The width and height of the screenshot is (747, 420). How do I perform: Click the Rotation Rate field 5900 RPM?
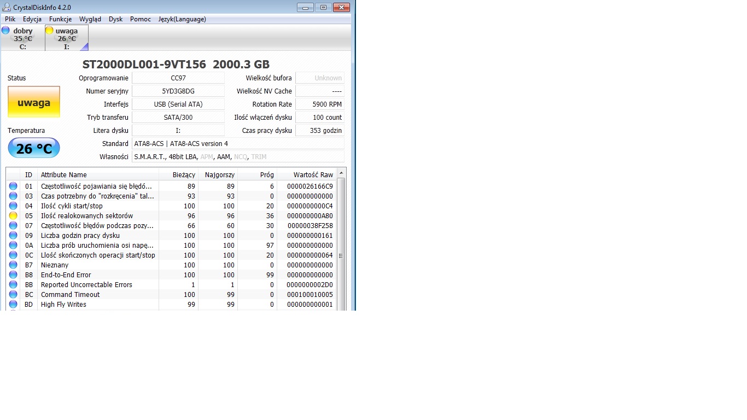pyautogui.click(x=320, y=104)
